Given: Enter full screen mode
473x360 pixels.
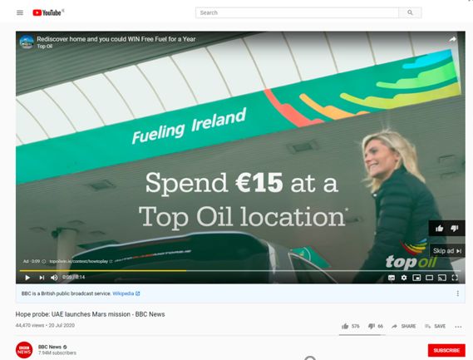Looking at the screenshot, I should coord(455,278).
